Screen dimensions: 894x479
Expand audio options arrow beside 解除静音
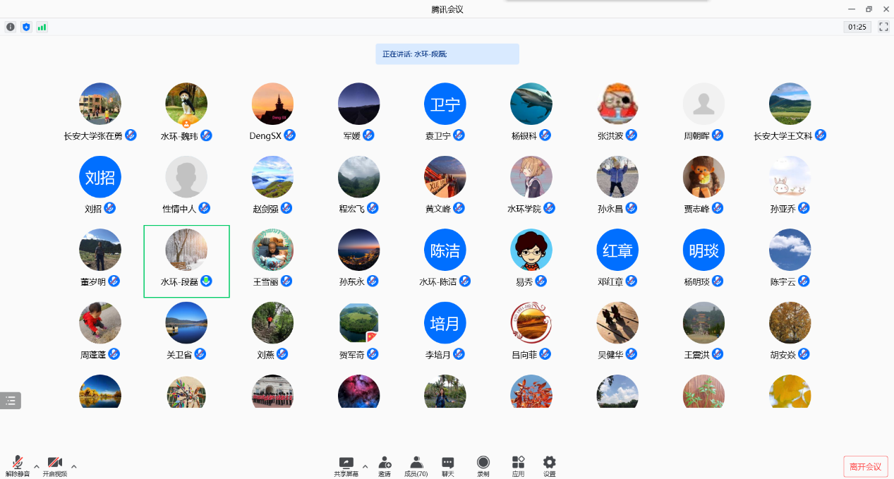(37, 466)
